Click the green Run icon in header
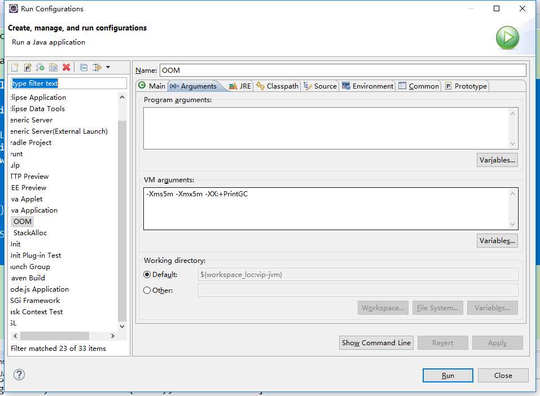This screenshot has width=540, height=396. point(507,38)
